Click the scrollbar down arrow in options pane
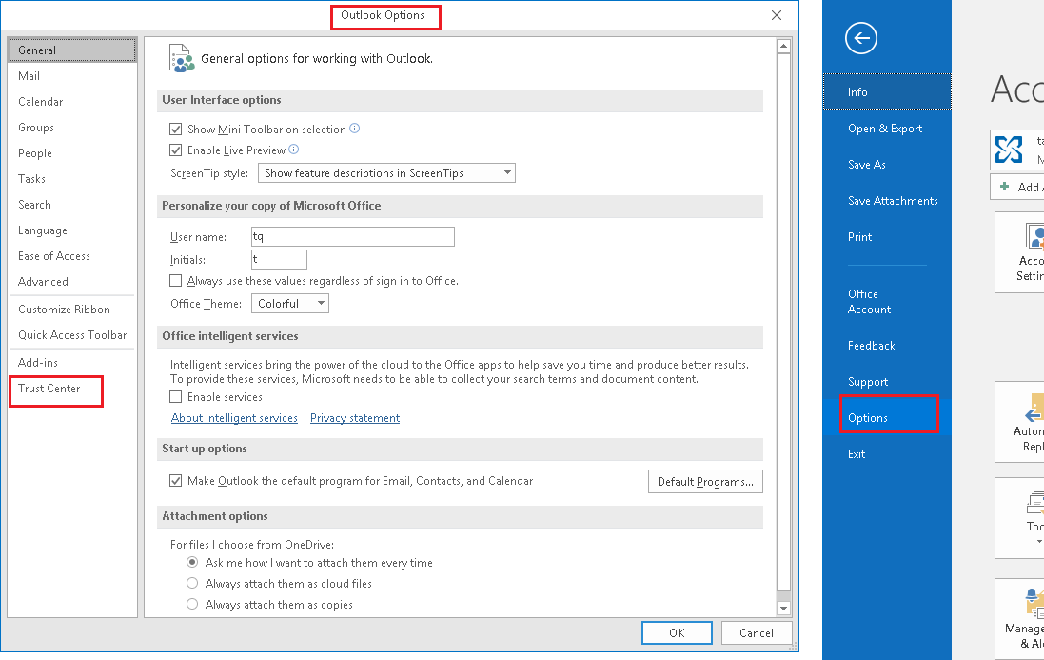This screenshot has height=660, width=1044. click(783, 608)
